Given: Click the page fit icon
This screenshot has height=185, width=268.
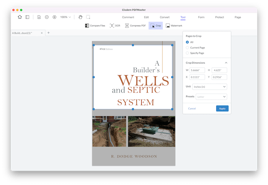Looking at the screenshot, I should (x=39, y=17).
